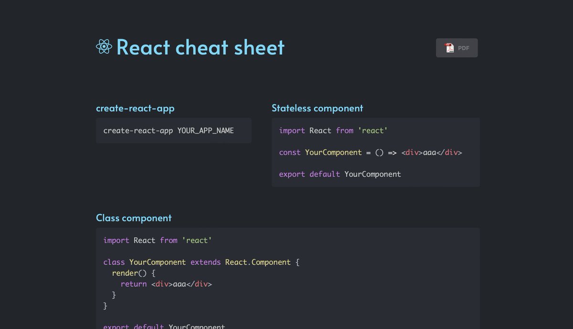This screenshot has width=573, height=329.
Task: Click "import React from 'react'" in Class component
Action: click(x=158, y=240)
